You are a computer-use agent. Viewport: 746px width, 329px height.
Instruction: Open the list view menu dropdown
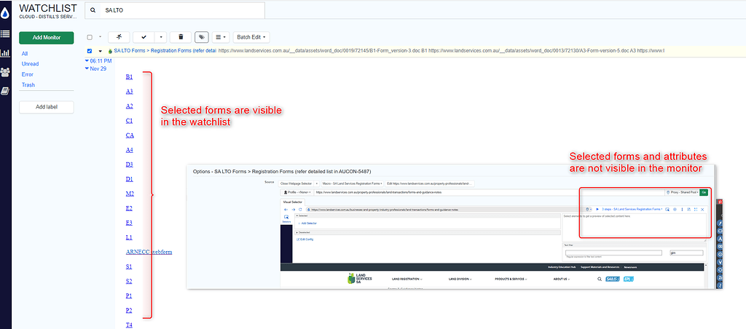click(220, 37)
